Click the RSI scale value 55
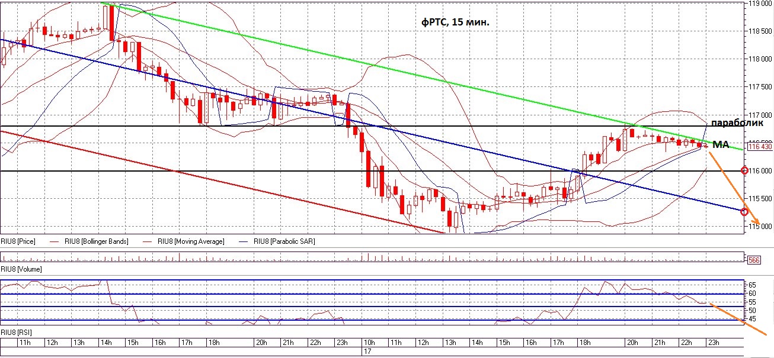The width and height of the screenshot is (774, 358). click(x=752, y=301)
